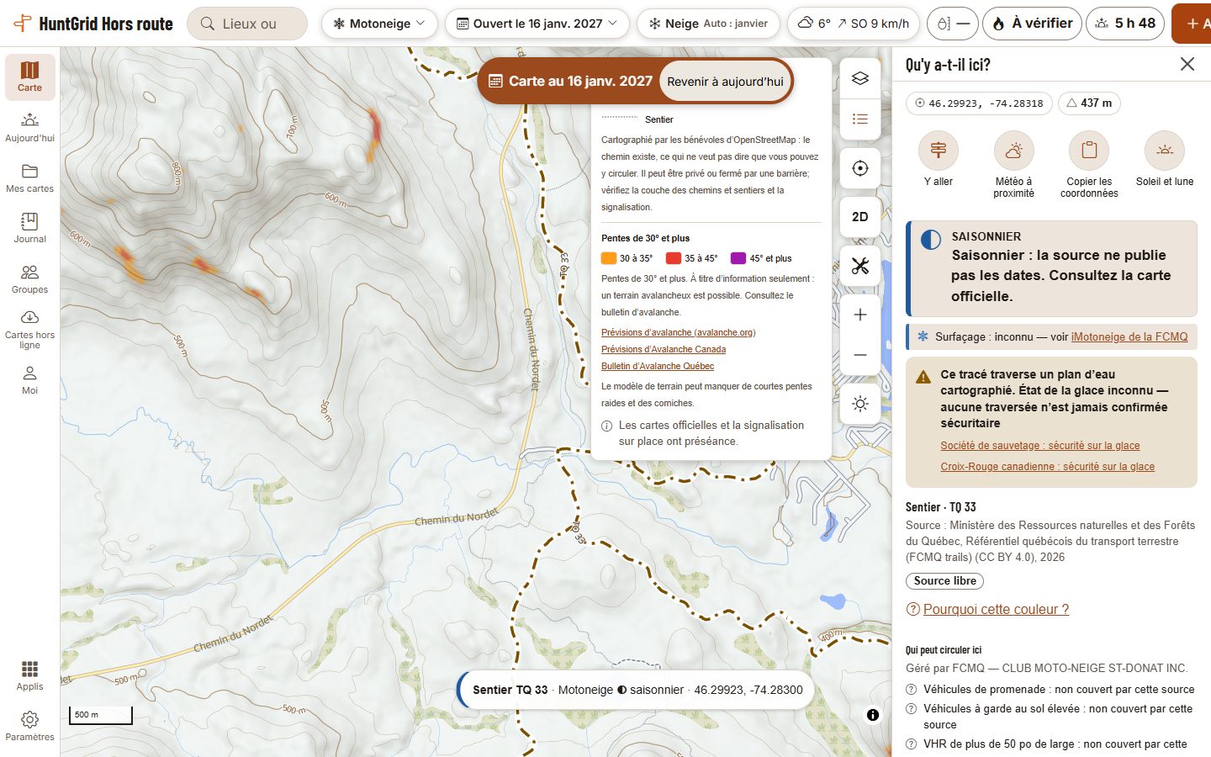Image resolution: width=1211 pixels, height=757 pixels.
Task: Open the Neige Auto : janvier selector
Action: [x=708, y=24]
